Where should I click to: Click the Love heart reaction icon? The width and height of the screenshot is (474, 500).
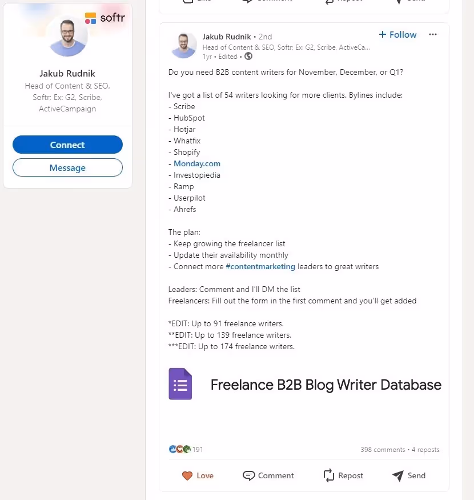click(187, 476)
